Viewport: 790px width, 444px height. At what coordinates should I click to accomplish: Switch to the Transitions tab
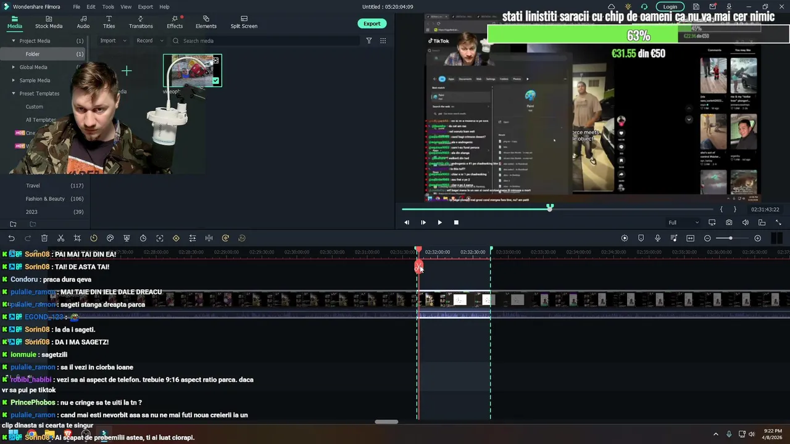tap(141, 22)
